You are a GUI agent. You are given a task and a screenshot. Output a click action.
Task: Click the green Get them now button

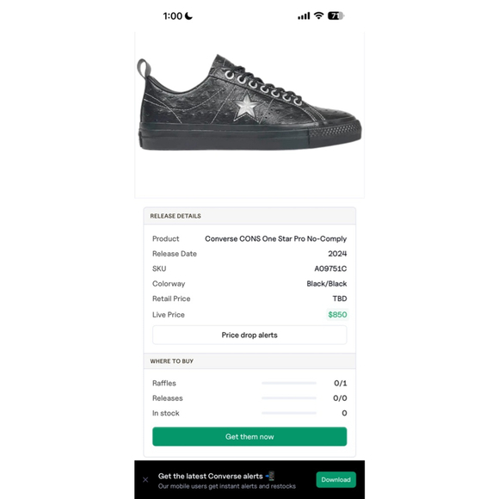click(249, 437)
